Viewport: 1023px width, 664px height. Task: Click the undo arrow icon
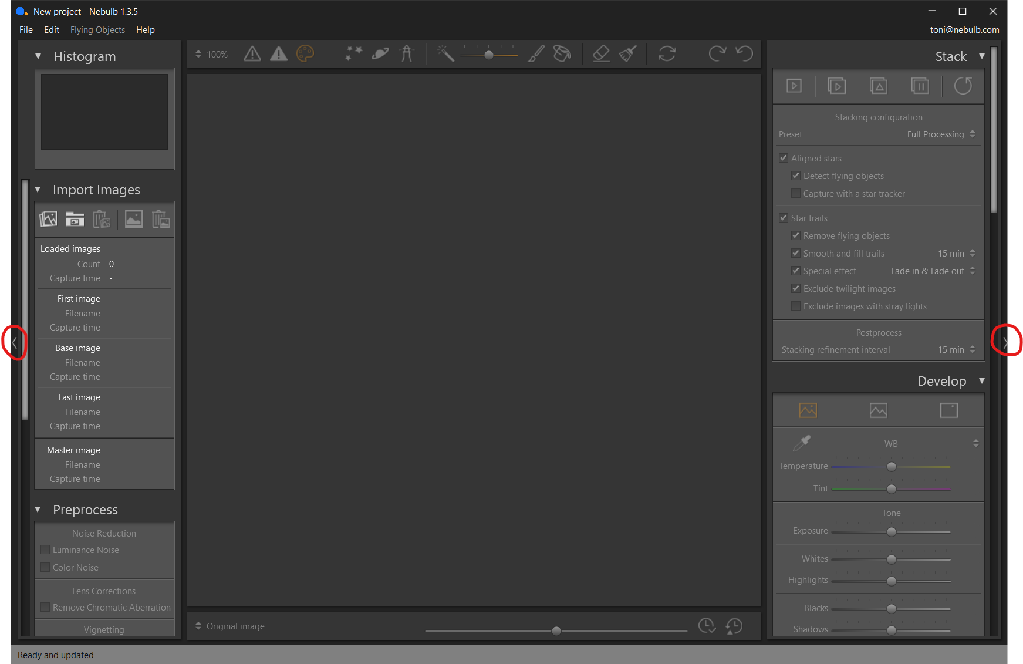744,54
